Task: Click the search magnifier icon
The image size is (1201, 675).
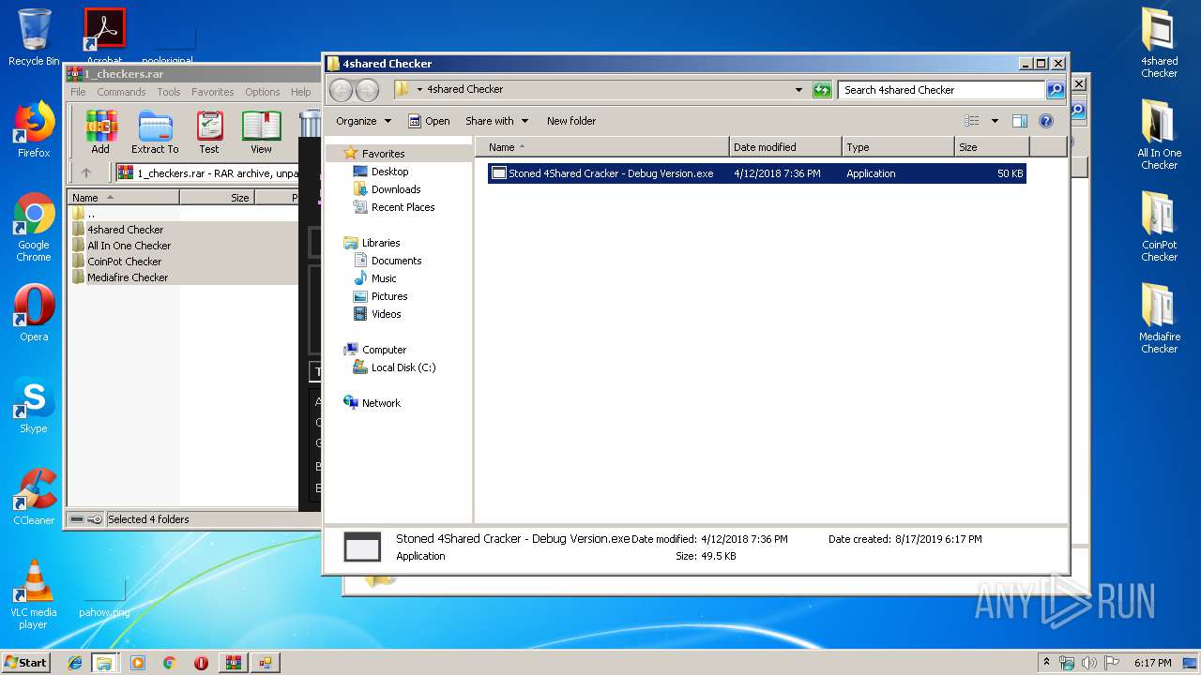Action: tap(1056, 90)
